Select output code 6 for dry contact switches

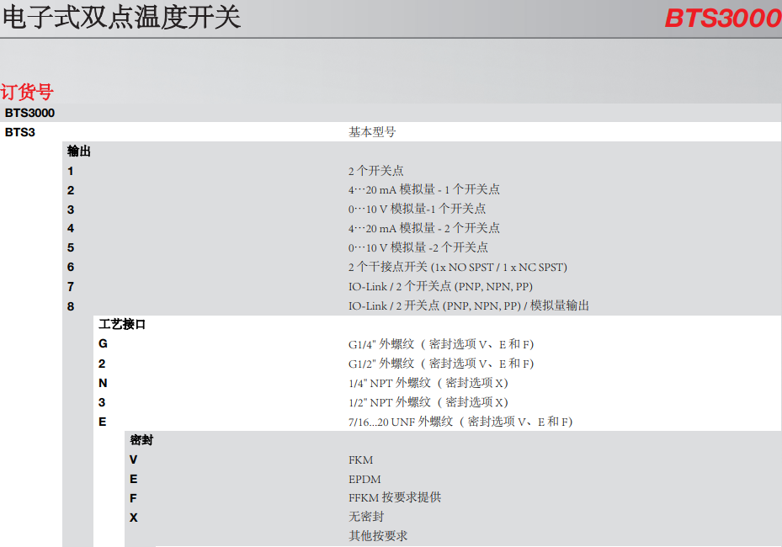click(71, 268)
